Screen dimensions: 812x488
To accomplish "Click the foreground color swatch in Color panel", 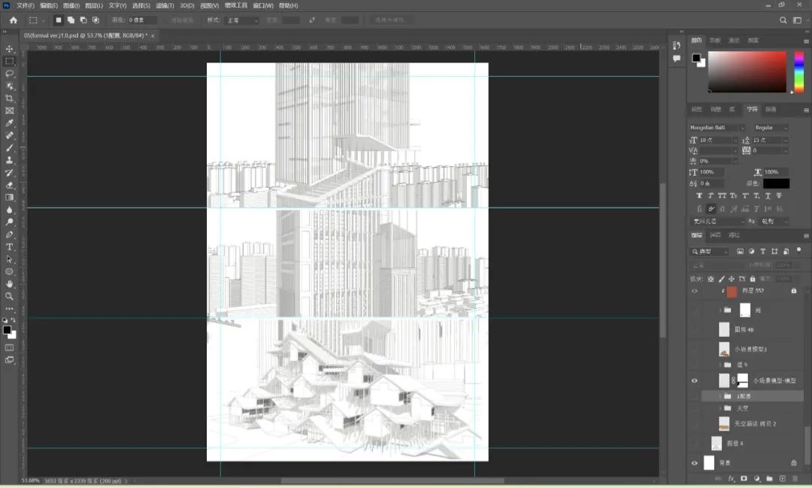I will click(696, 57).
